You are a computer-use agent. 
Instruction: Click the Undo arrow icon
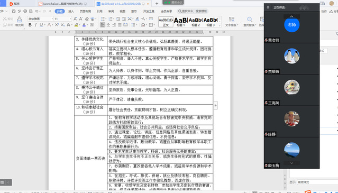[36, 11]
